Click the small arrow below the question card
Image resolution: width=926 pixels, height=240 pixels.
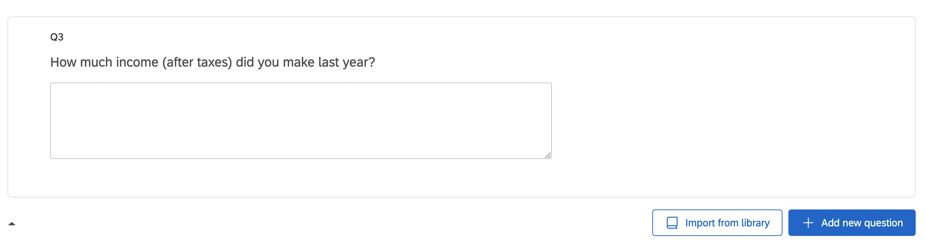[x=12, y=223]
